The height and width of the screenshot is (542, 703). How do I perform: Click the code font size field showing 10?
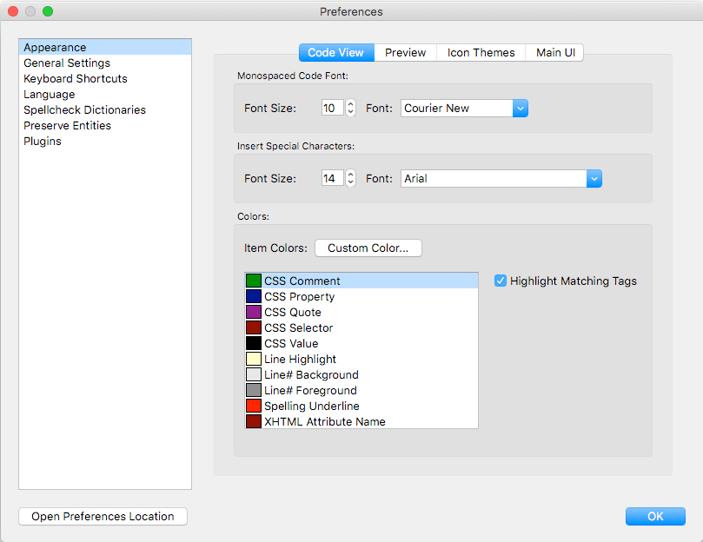[x=332, y=108]
